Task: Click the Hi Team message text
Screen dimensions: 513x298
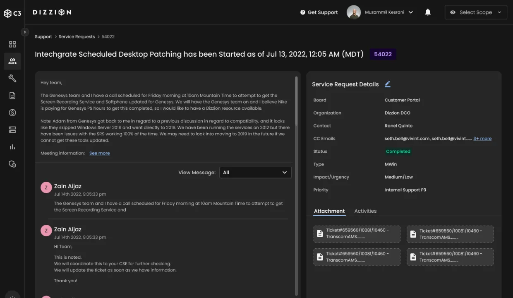Action: pos(63,247)
